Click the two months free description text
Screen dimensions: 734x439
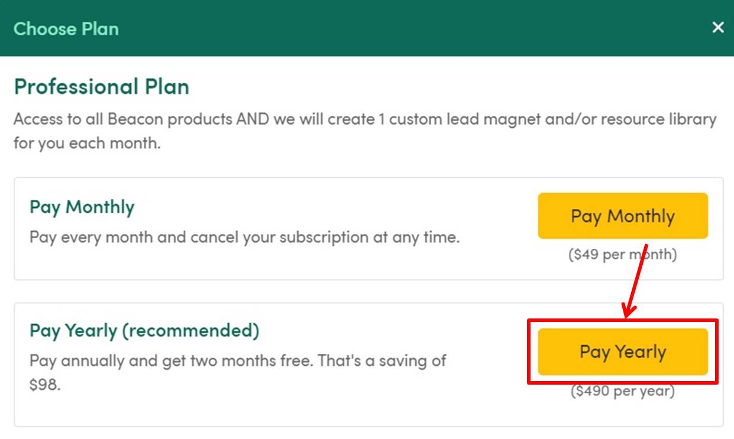pos(238,360)
